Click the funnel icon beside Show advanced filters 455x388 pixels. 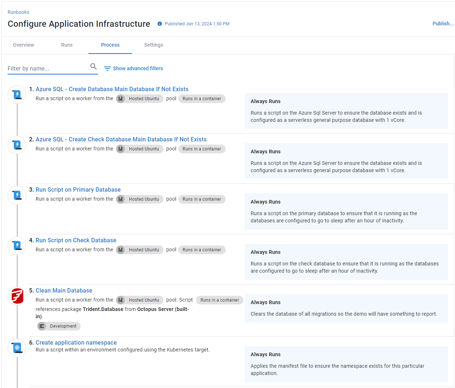[107, 68]
